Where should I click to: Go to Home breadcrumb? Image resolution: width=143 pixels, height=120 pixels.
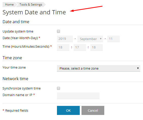click(x=9, y=5)
